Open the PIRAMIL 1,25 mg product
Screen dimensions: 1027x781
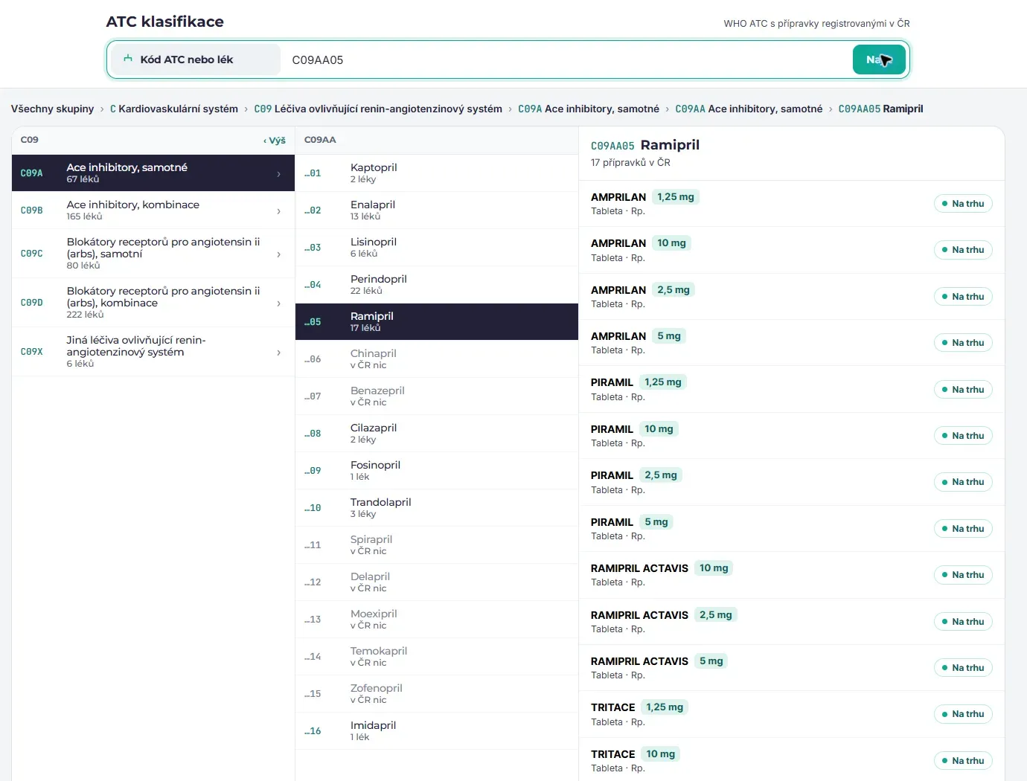pyautogui.click(x=792, y=389)
